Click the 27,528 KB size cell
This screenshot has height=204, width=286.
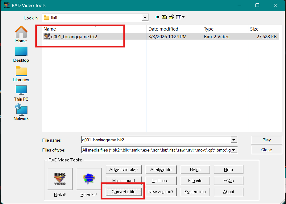click(267, 37)
